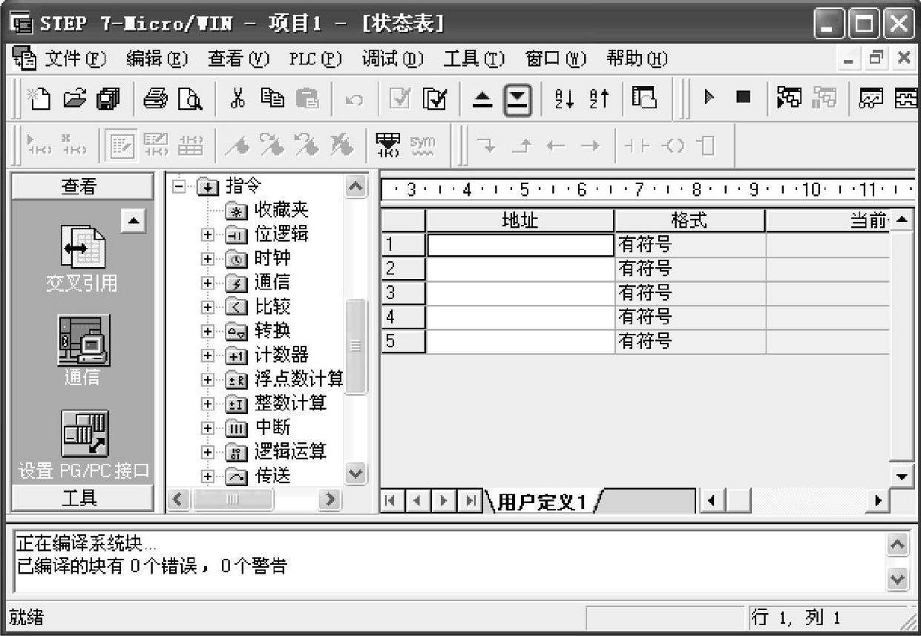The image size is (921, 636).
Task: Click the status table scroll down arrow
Action: pyautogui.click(x=902, y=476)
